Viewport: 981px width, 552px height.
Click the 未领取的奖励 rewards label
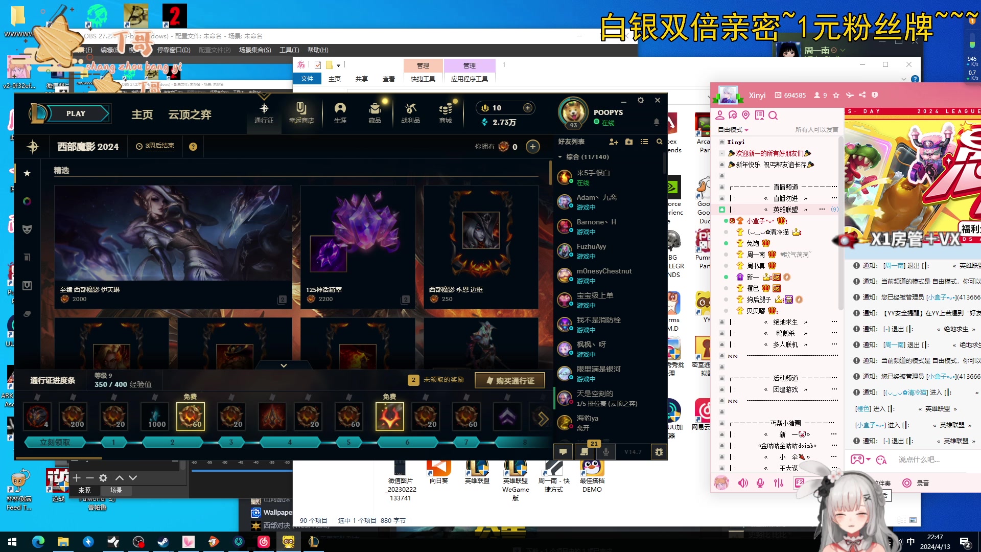(x=443, y=380)
